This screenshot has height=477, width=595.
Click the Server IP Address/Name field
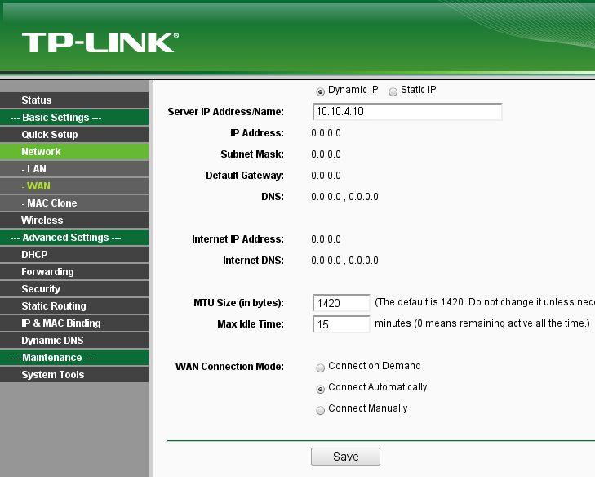407,112
